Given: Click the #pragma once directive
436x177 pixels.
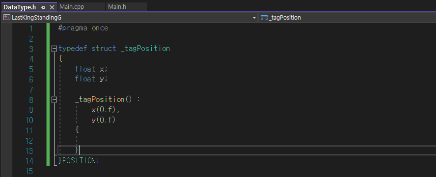Looking at the screenshot, I should pyautogui.click(x=83, y=28).
